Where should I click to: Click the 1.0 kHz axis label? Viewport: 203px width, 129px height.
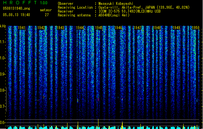tap(3, 58)
